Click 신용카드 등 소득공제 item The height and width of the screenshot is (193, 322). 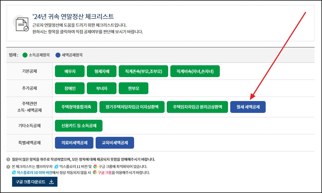coord(79,126)
